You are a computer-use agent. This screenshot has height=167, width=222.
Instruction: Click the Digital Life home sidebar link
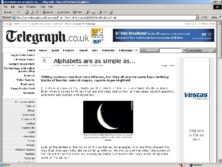23,55
